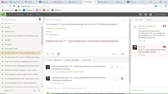Switch to the Search TM tab
Image resolution: width=168 pixels, height=94 pixels.
pyautogui.click(x=86, y=60)
